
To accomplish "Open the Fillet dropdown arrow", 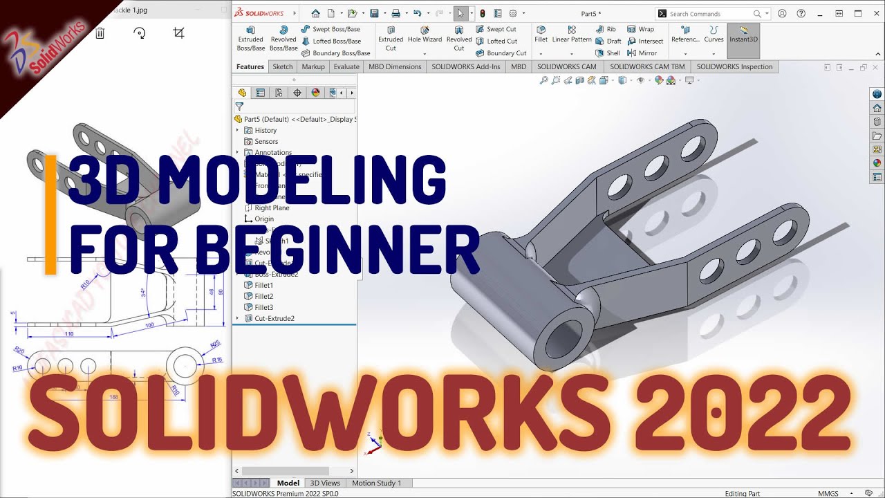I will [x=541, y=53].
